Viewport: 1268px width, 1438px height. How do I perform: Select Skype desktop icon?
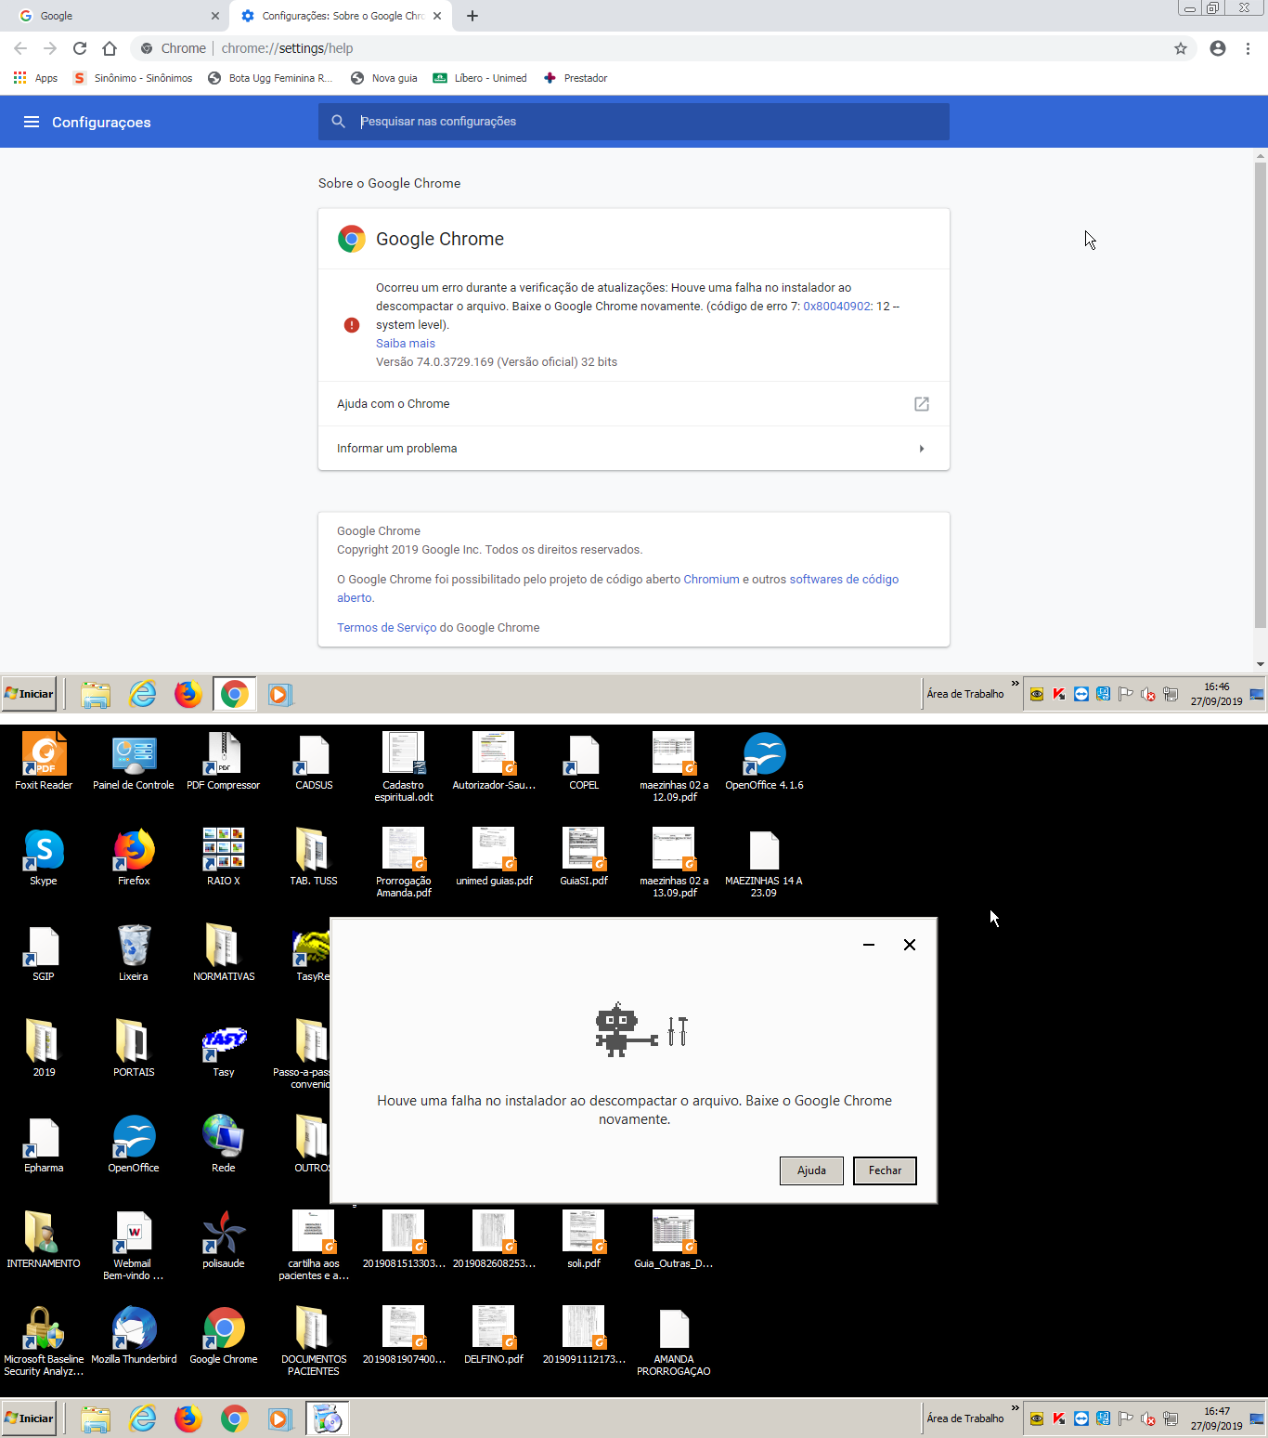(44, 857)
